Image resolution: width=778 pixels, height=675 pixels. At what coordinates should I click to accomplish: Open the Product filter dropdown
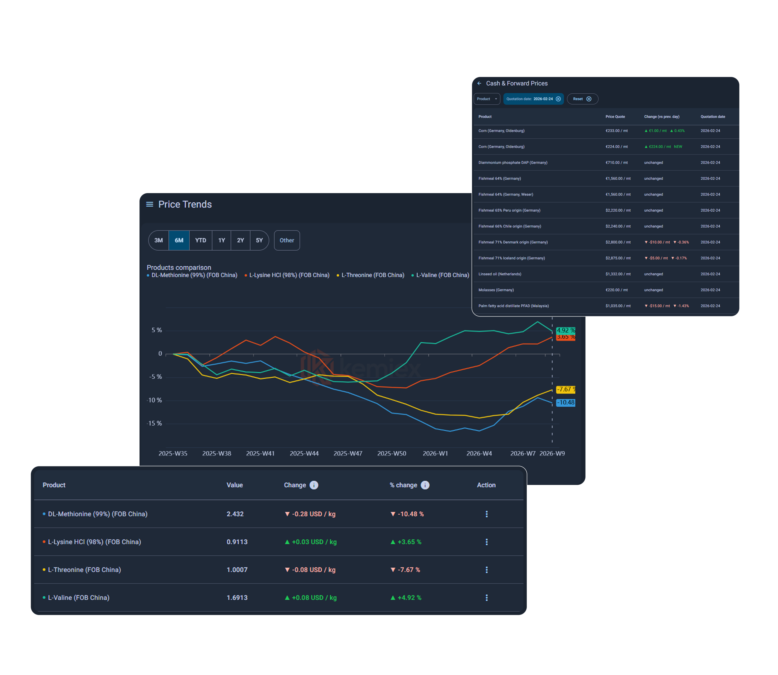point(487,99)
